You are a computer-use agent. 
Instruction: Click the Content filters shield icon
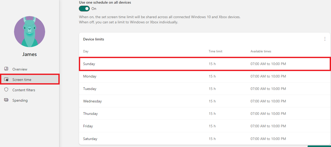coord(6,90)
